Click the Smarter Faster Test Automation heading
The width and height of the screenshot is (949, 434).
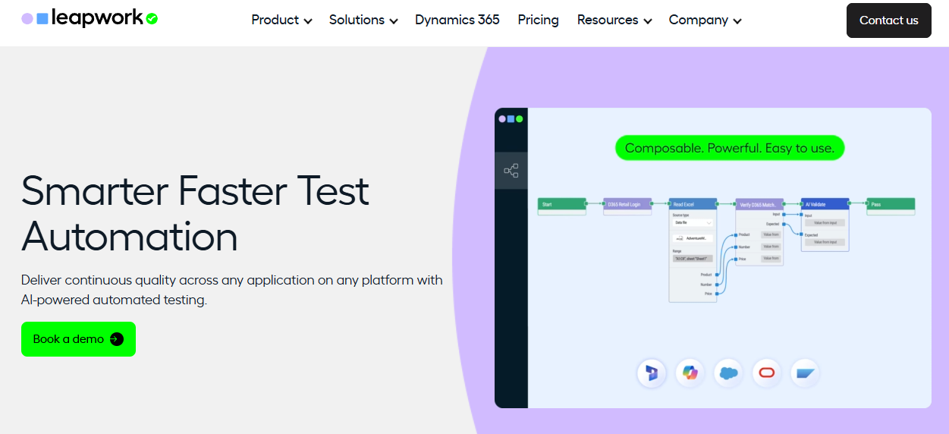click(195, 214)
